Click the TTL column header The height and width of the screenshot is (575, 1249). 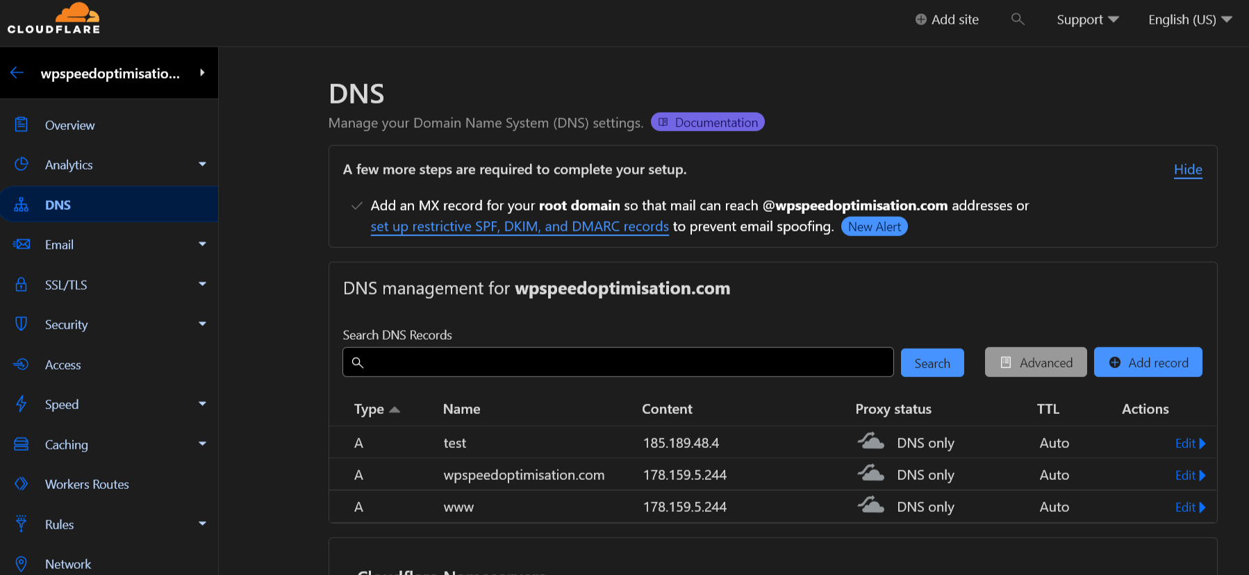[1048, 409]
